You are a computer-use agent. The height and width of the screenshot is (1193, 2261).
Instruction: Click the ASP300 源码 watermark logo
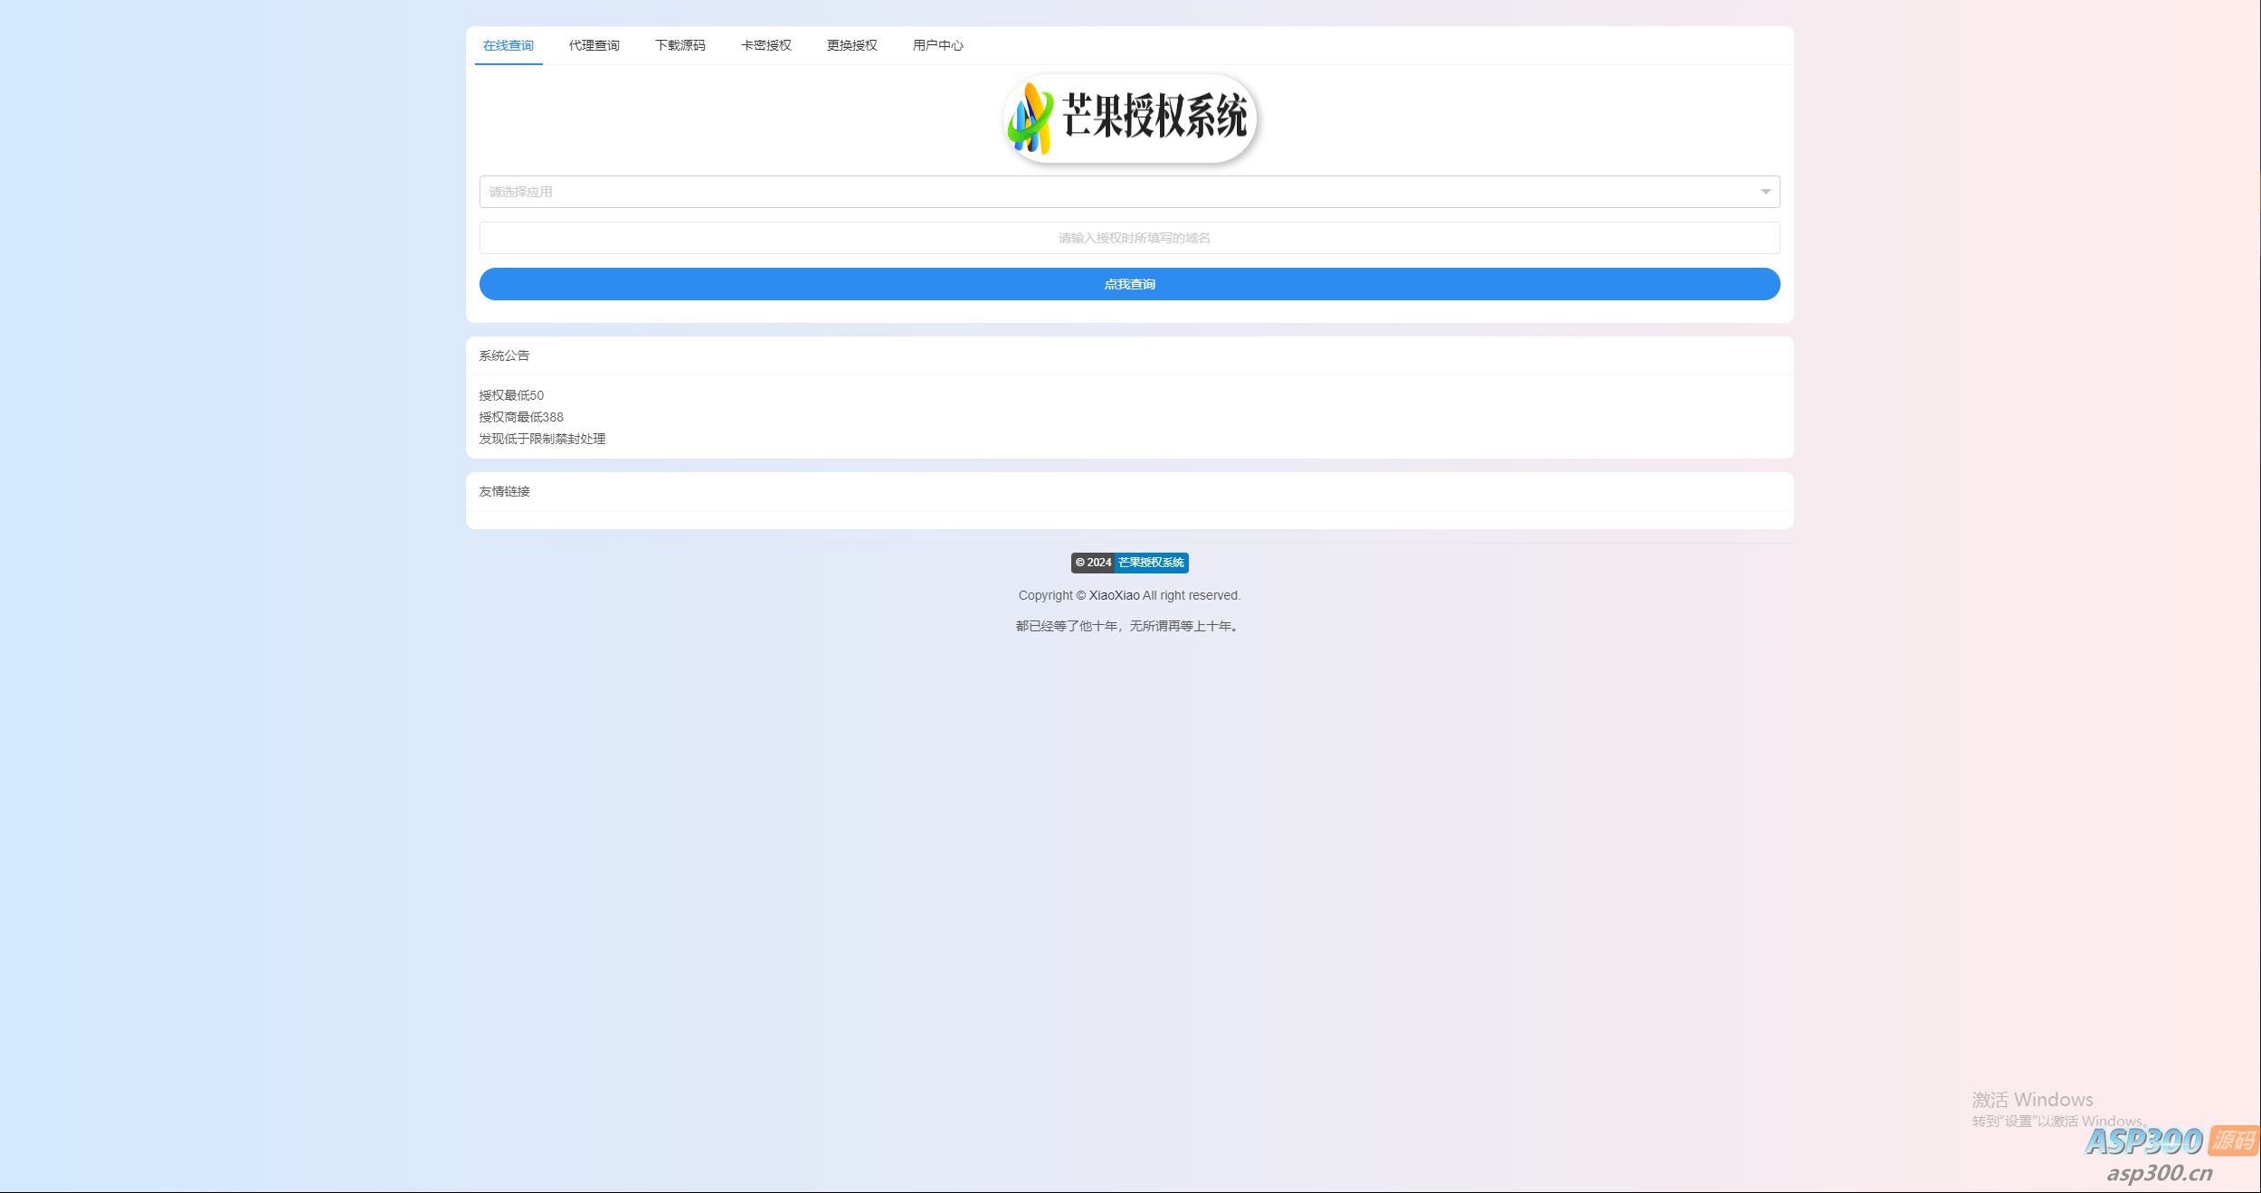point(2171,1141)
